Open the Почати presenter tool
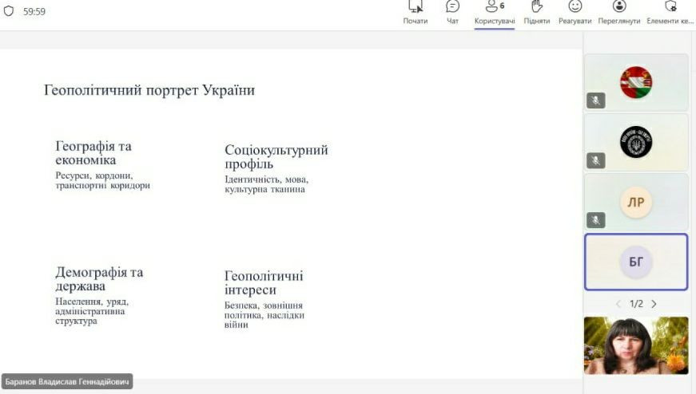Image resolution: width=696 pixels, height=394 pixels. pos(416,14)
